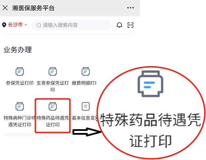Click the 长沙市 city name text
The width and height of the screenshot is (206, 160).
[16, 25]
